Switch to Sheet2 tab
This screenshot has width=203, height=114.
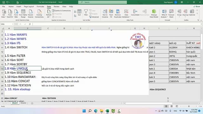[23, 103]
